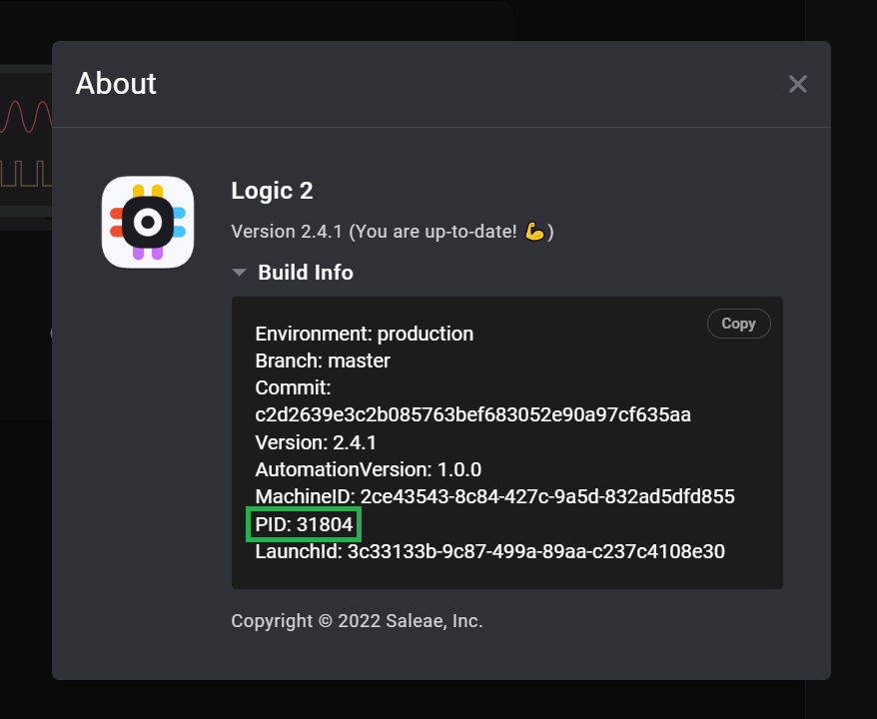Click the LaunchId value line
877x719 pixels.
pyautogui.click(x=489, y=550)
